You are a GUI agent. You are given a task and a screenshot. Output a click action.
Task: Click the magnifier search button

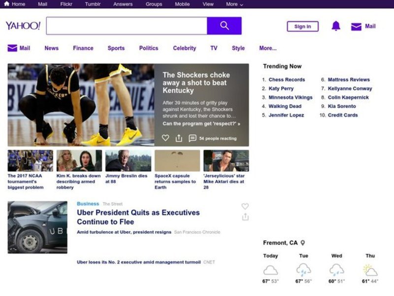click(x=224, y=26)
